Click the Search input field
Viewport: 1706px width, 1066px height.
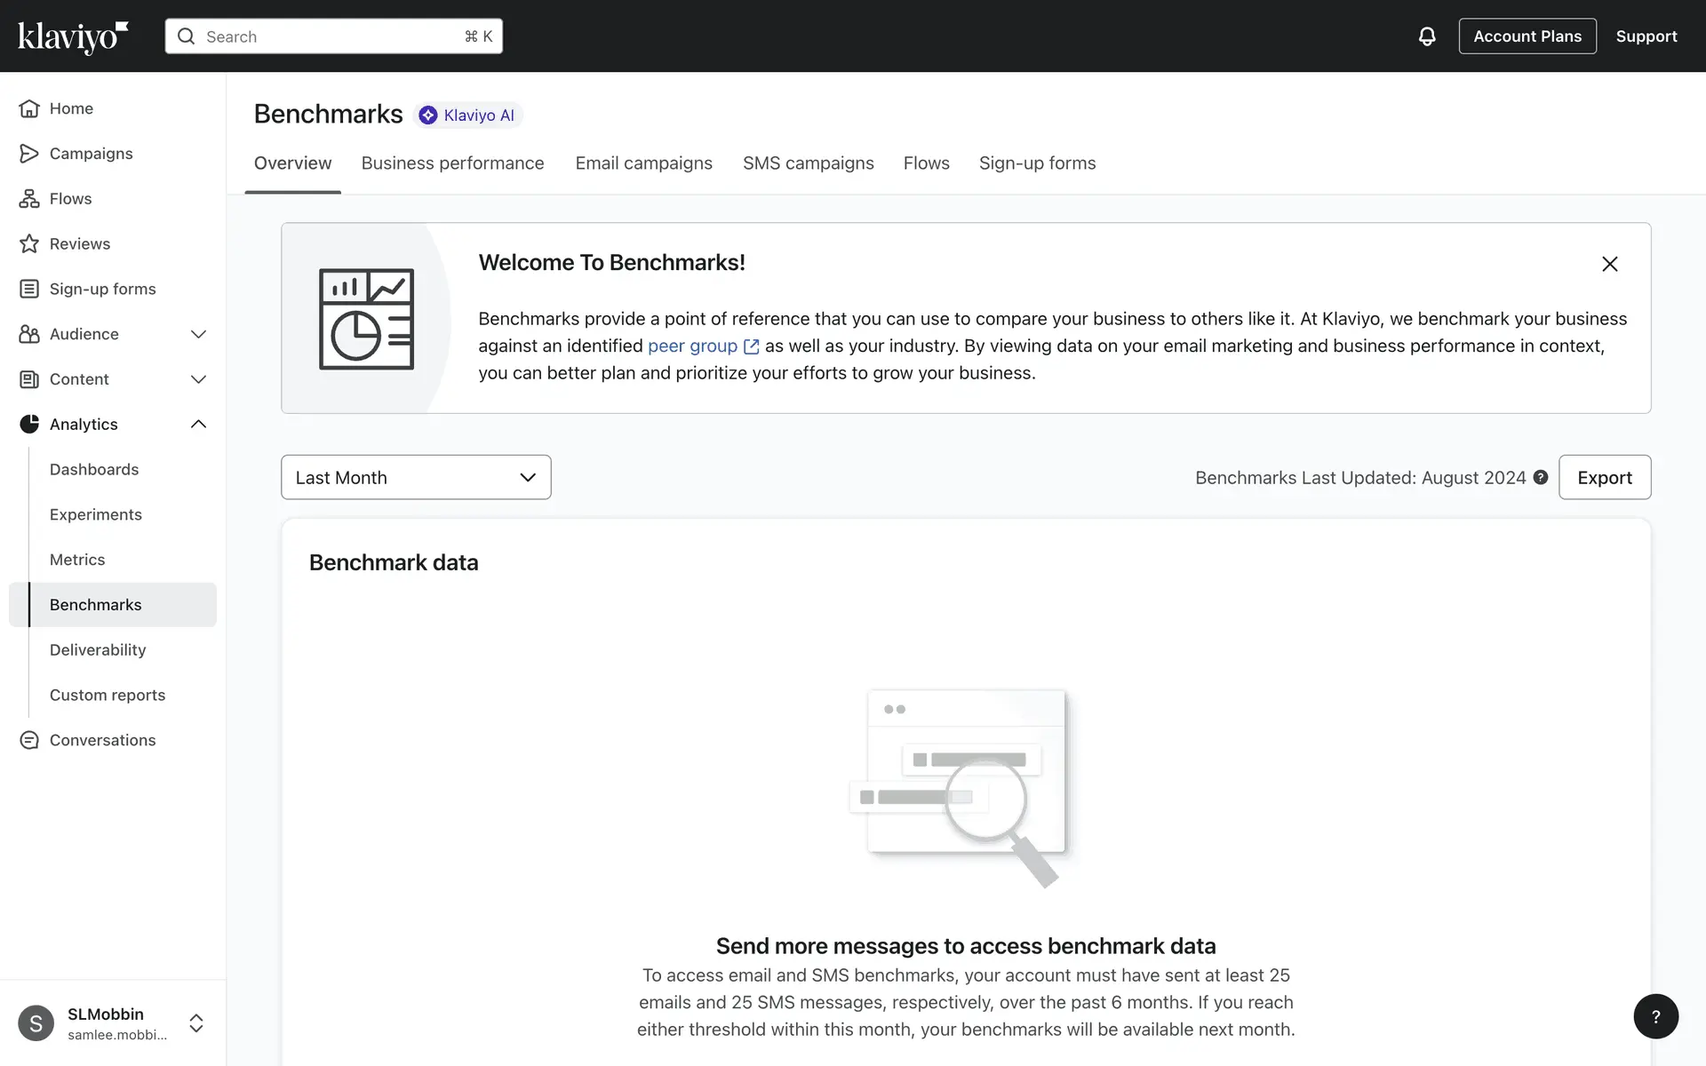pyautogui.click(x=333, y=36)
